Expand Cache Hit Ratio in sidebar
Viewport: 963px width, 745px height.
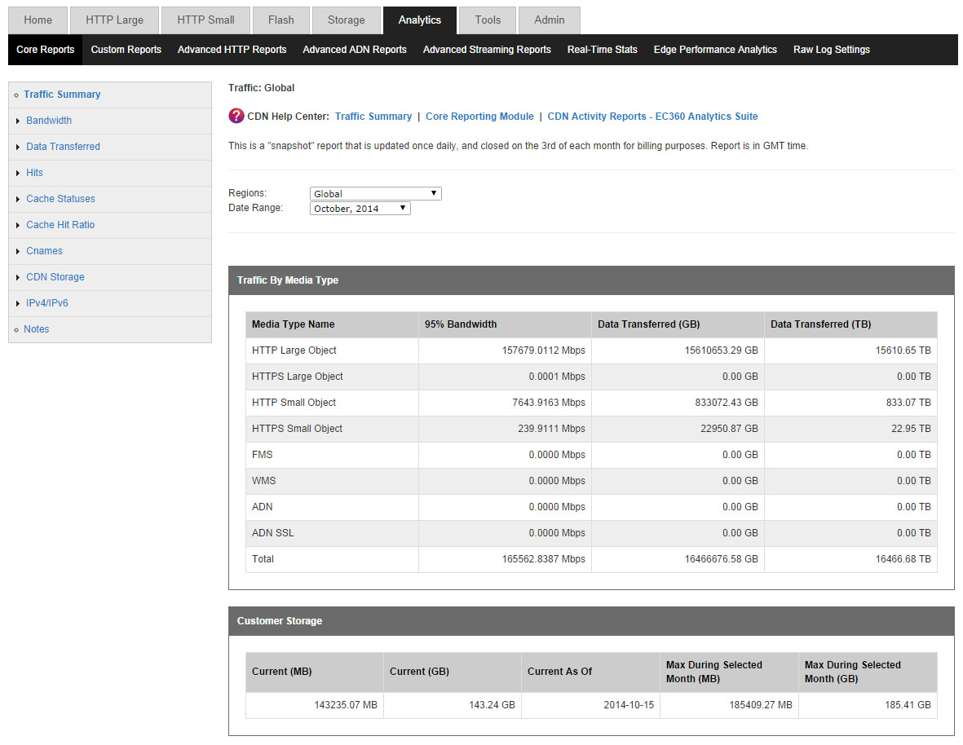(60, 225)
